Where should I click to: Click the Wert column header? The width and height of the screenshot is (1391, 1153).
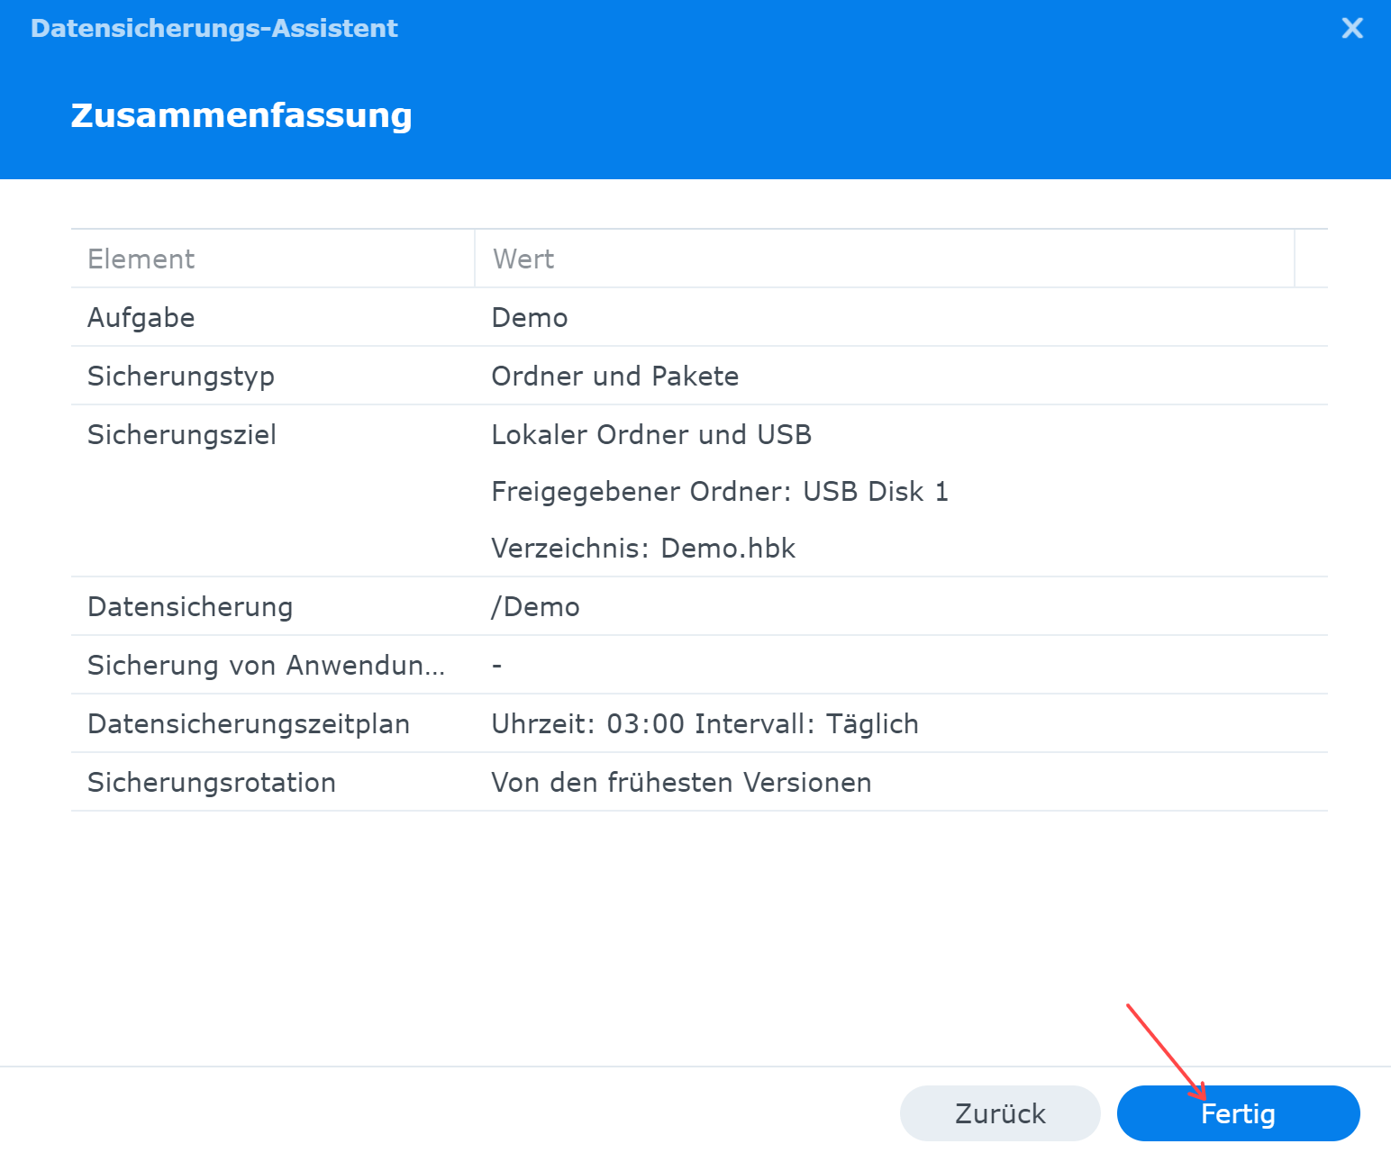point(523,259)
